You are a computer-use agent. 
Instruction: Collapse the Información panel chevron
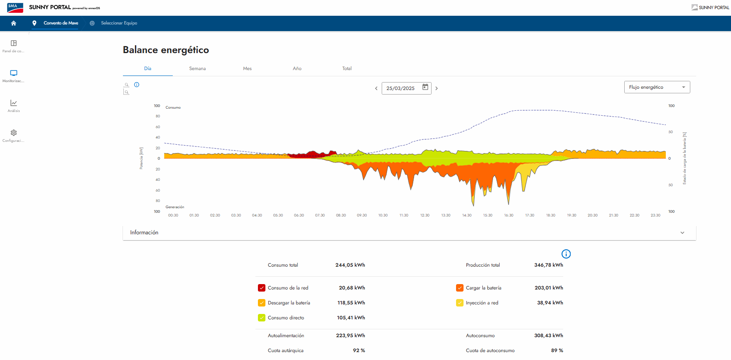(x=682, y=233)
